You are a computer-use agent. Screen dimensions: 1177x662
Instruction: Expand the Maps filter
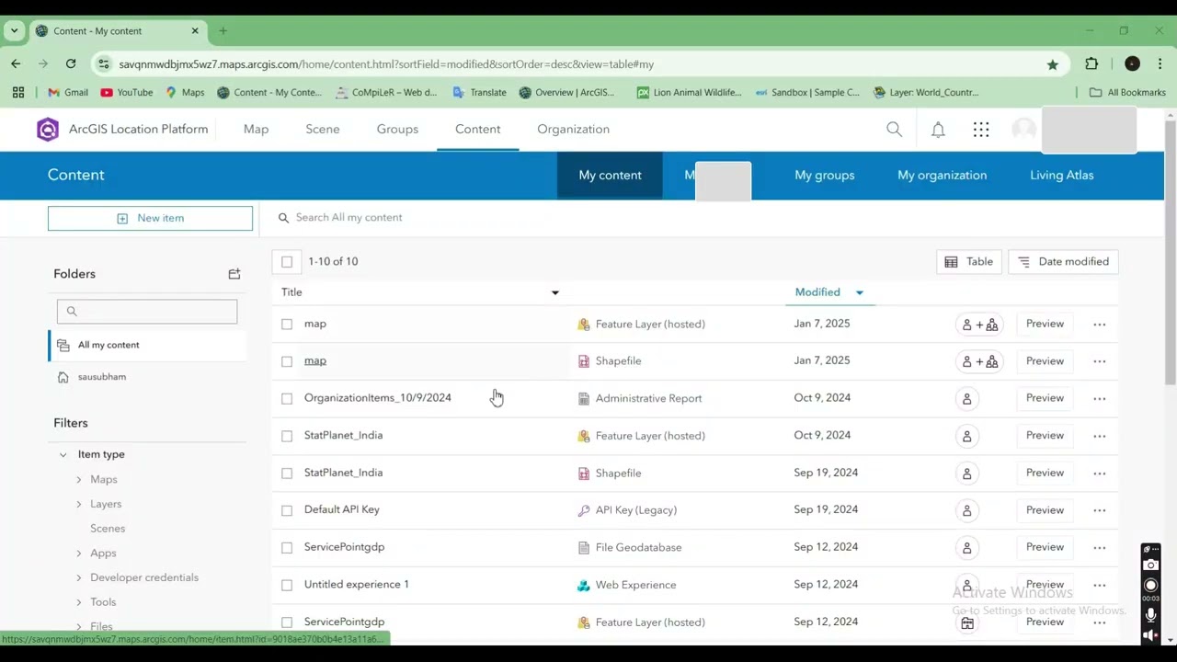click(79, 480)
